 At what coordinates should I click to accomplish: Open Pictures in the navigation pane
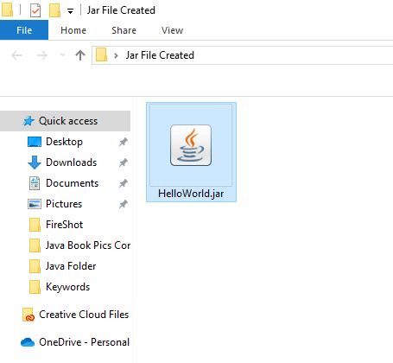coord(64,204)
